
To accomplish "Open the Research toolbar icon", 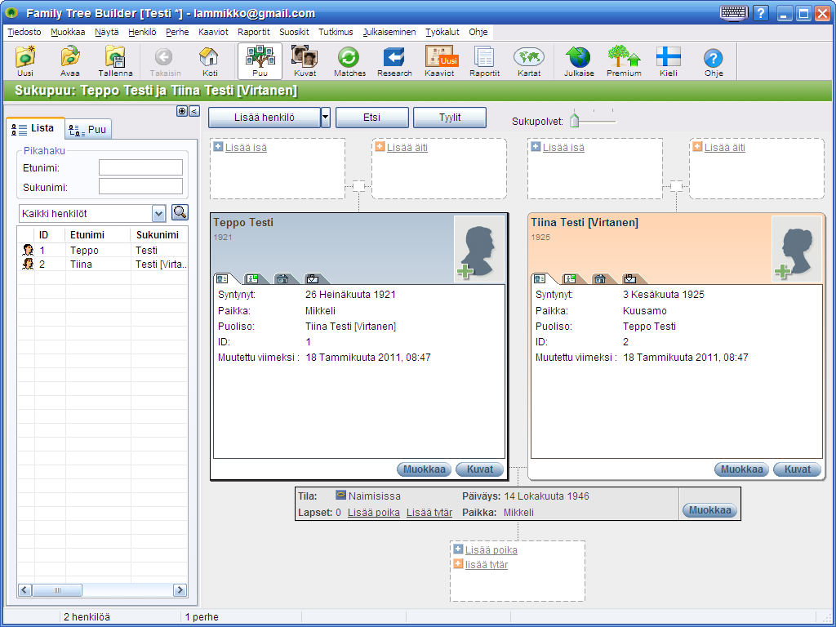I will 394,61.
